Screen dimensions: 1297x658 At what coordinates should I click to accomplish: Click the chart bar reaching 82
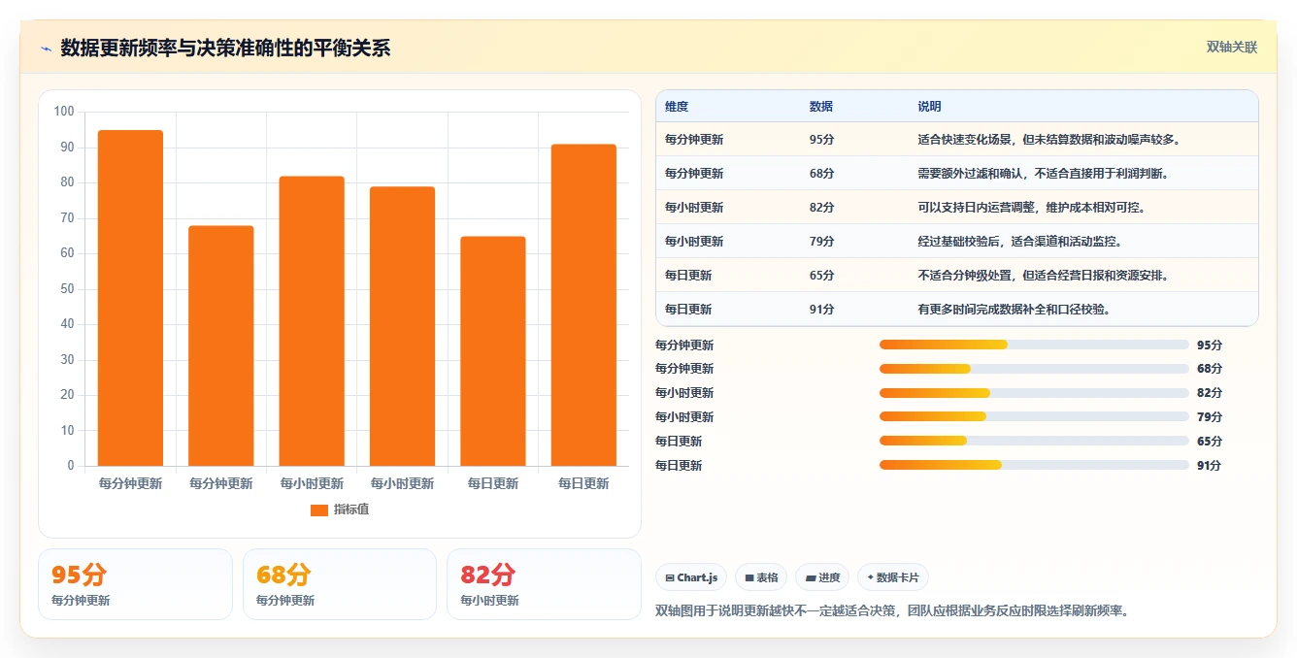(x=312, y=321)
